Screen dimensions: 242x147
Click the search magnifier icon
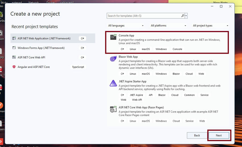182,16
